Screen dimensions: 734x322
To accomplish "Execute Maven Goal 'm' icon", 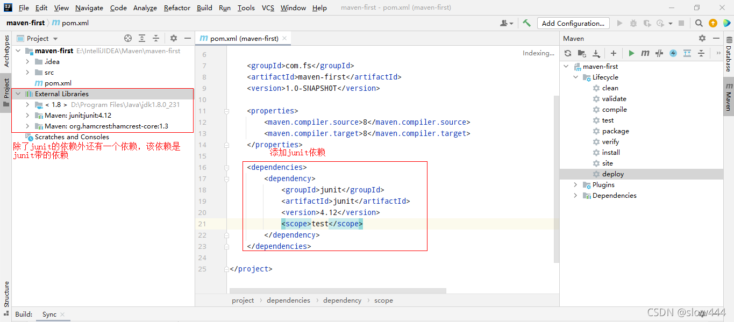I will pyautogui.click(x=645, y=53).
